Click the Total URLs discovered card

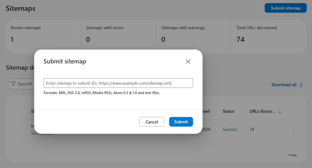(x=269, y=37)
